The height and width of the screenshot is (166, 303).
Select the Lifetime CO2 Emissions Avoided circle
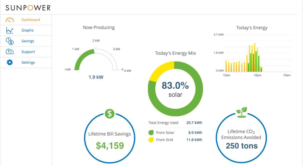[x=241, y=138]
